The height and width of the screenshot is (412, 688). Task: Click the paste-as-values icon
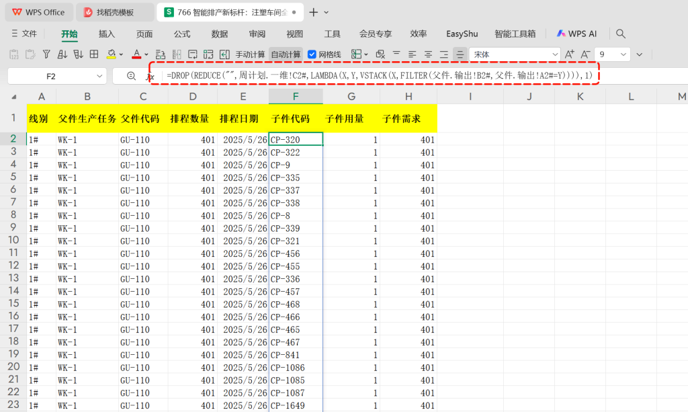point(14,54)
